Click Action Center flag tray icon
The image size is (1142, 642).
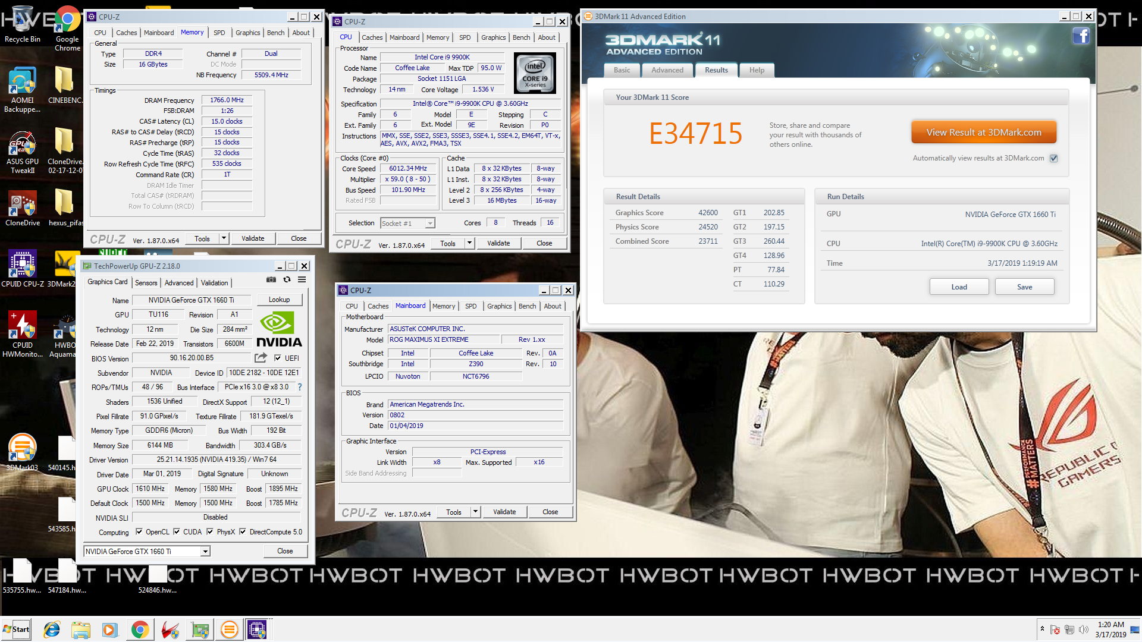(x=1055, y=630)
